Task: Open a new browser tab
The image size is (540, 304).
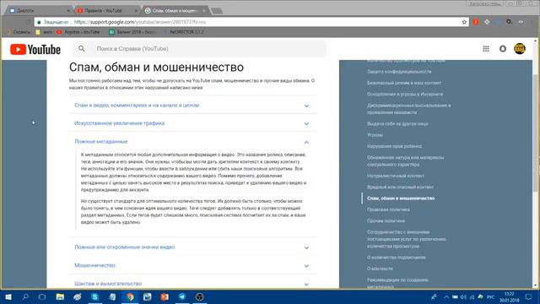Action: coord(217,11)
